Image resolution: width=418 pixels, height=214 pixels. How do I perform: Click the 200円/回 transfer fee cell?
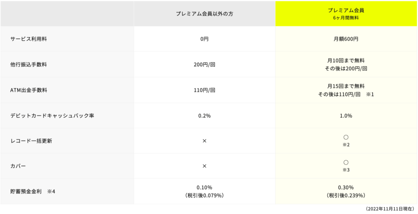coord(205,64)
